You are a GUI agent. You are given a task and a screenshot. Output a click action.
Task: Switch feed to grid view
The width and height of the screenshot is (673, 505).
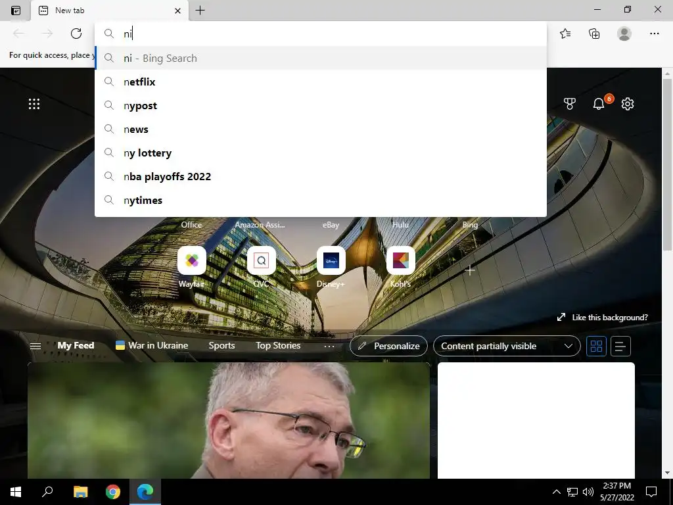point(596,346)
